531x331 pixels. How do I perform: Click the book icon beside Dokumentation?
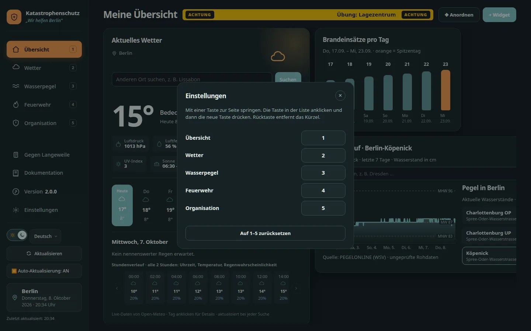(x=16, y=173)
